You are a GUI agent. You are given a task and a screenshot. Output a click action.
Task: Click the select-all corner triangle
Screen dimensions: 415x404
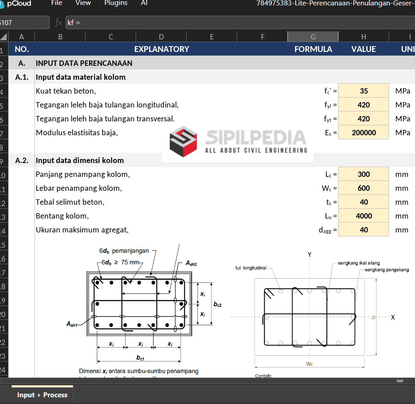pos(4,37)
